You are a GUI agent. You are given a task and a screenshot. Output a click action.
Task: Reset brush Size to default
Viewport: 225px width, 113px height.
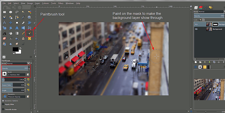point(28,80)
